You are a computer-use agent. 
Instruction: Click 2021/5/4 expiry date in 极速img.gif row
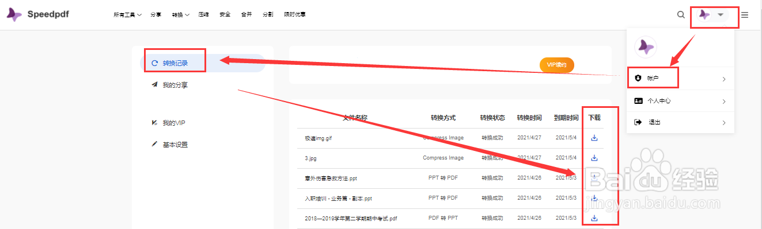click(566, 138)
